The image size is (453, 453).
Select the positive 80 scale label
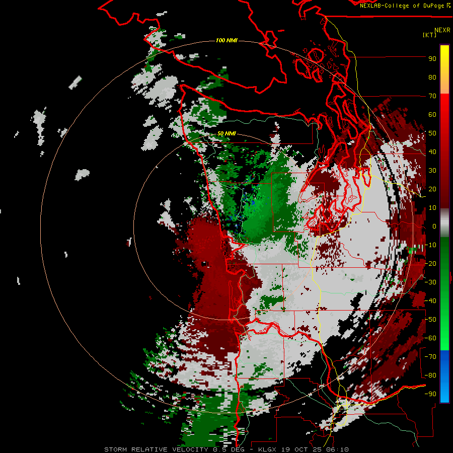pos(432,77)
